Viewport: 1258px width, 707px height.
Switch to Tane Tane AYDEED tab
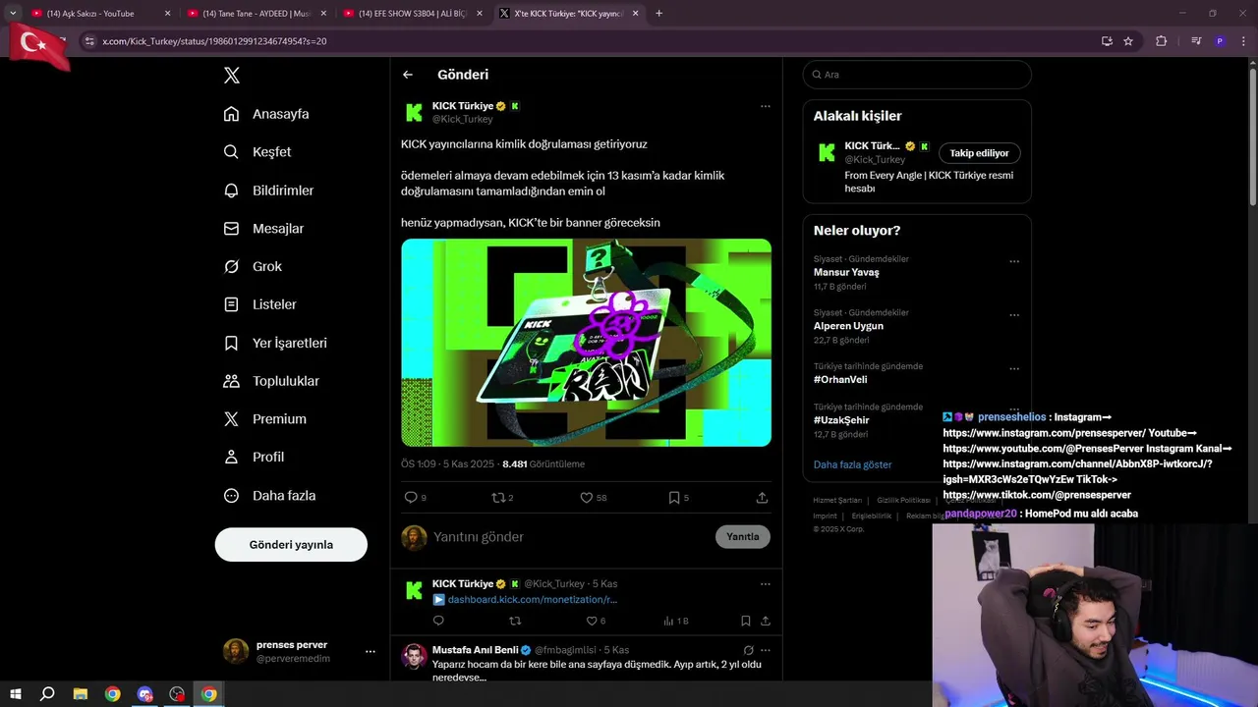coord(256,13)
